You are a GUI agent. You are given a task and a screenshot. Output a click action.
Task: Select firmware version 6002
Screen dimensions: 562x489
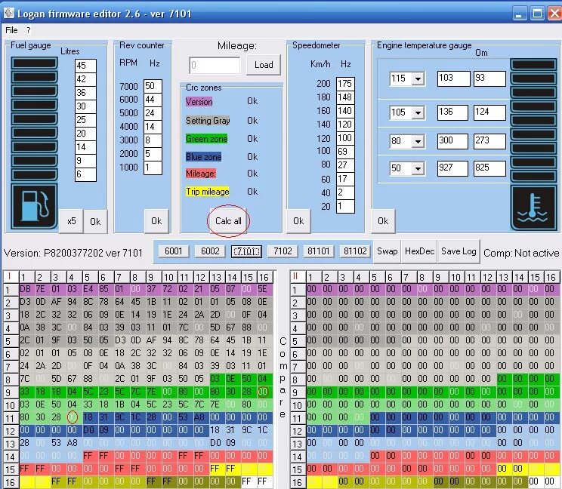pos(210,251)
